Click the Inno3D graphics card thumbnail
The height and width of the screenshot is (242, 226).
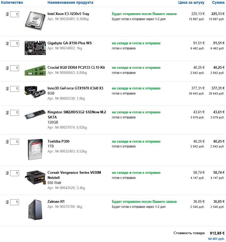coord(35,92)
